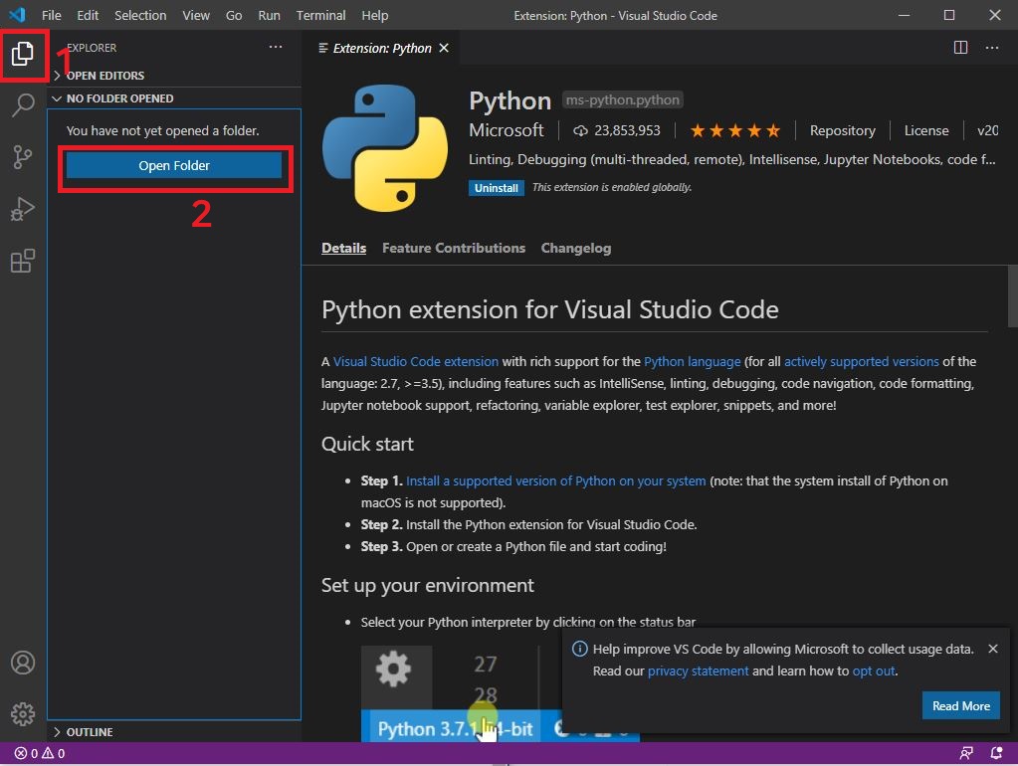Click 'This extension is enabled globally.' text

point(612,188)
